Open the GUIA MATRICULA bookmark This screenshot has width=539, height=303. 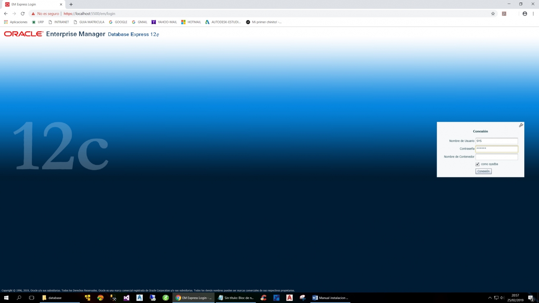(89, 22)
